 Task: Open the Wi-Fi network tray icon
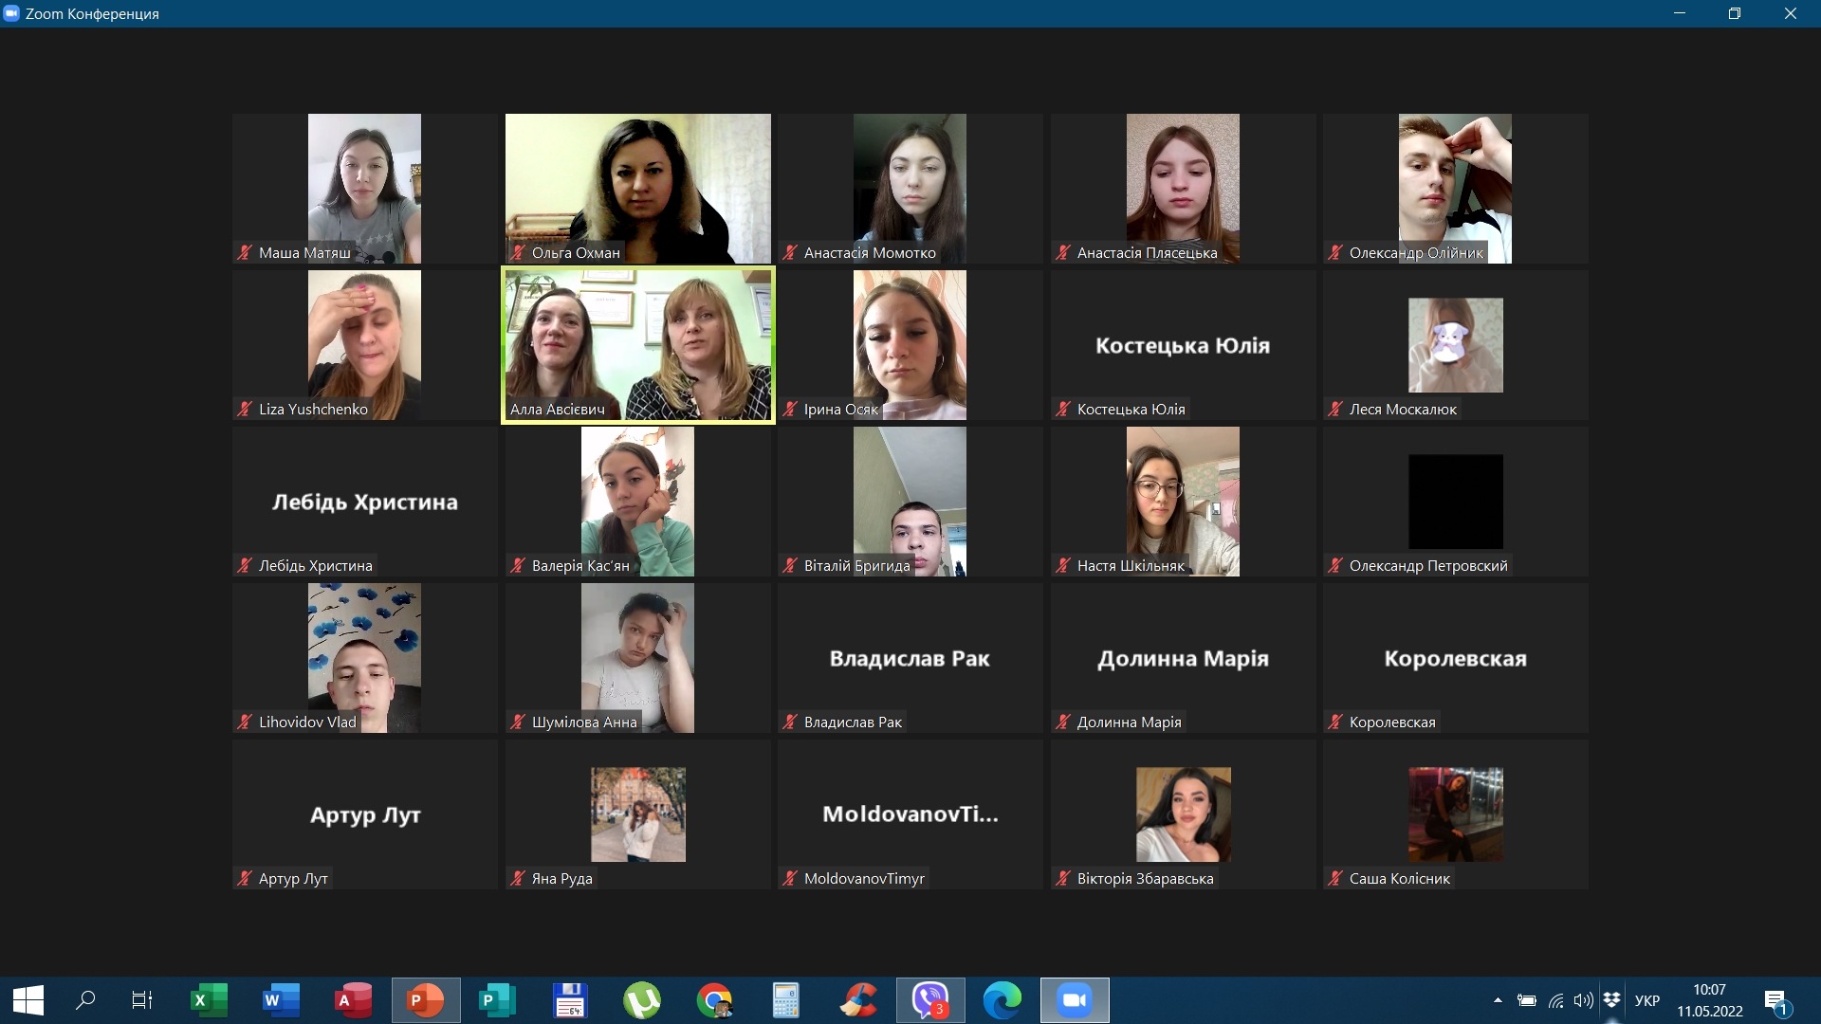[1555, 1000]
